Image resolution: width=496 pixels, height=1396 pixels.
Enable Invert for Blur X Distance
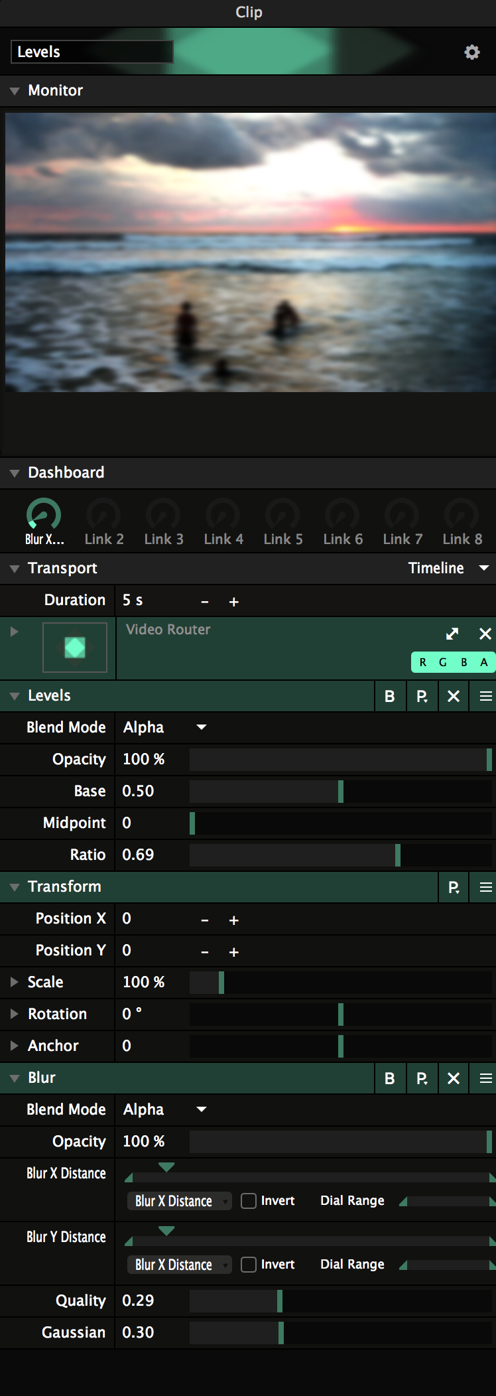pos(249,1201)
